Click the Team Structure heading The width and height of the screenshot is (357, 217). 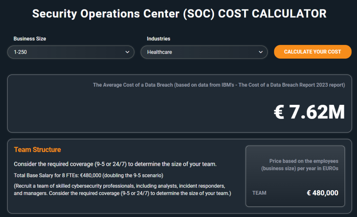[37, 150]
